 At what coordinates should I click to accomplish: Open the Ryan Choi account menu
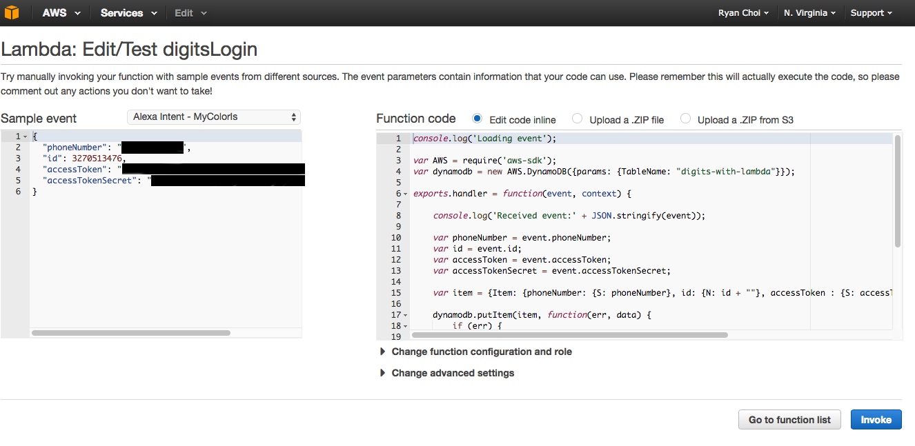click(x=743, y=13)
